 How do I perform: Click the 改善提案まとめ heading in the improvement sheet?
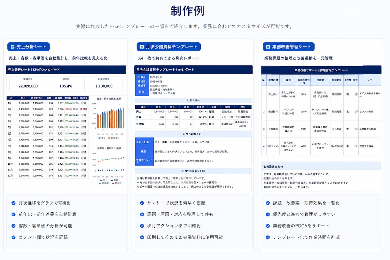click(273, 167)
